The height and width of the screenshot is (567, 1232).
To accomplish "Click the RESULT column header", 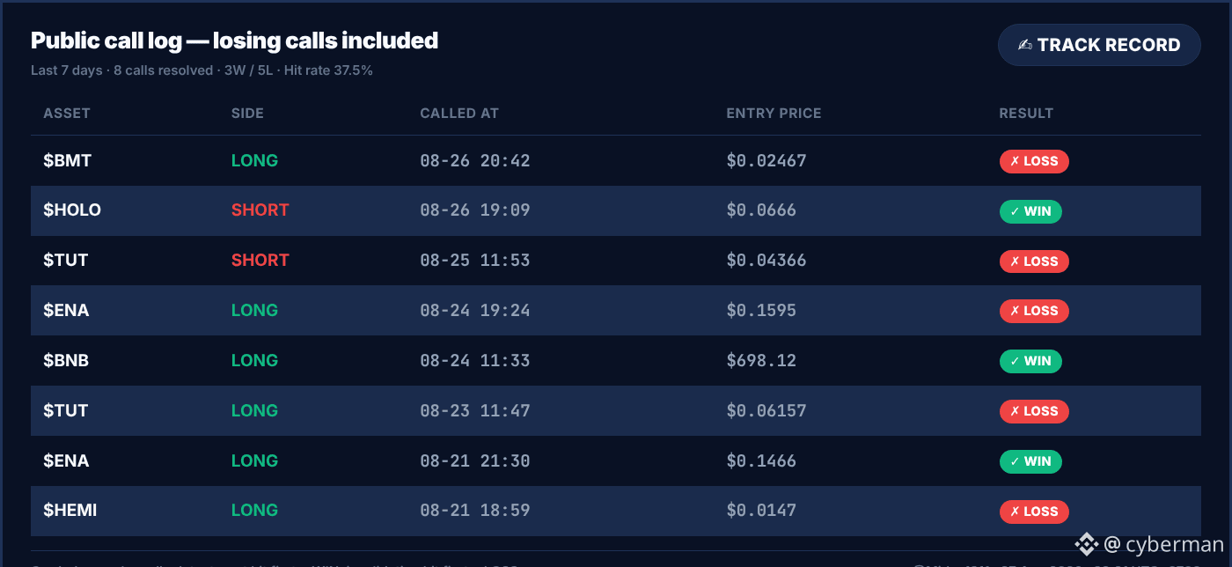I will pyautogui.click(x=1026, y=114).
